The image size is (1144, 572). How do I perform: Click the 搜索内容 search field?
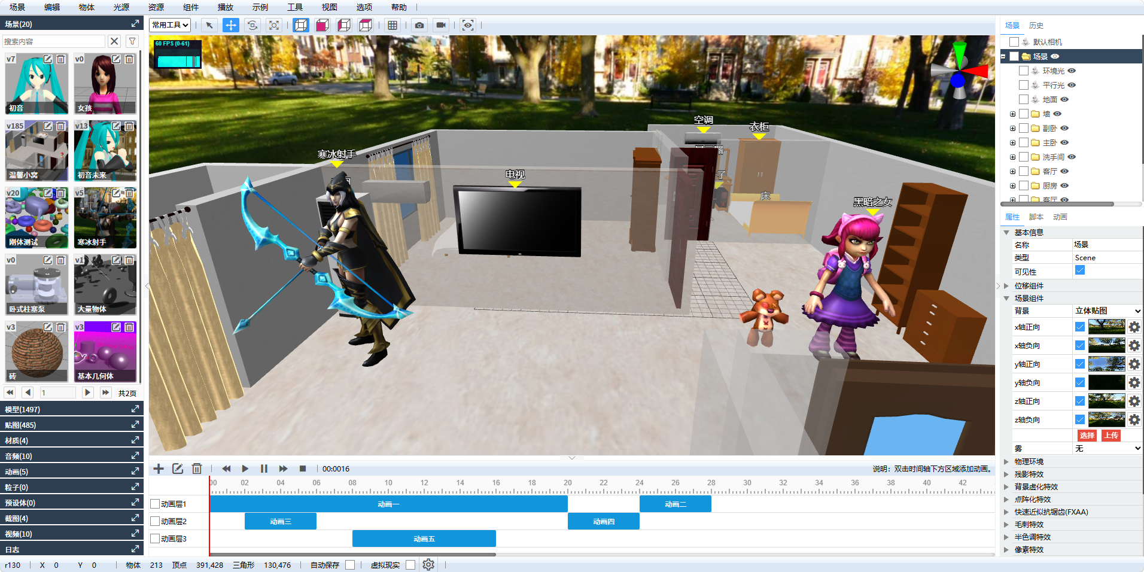(x=54, y=41)
